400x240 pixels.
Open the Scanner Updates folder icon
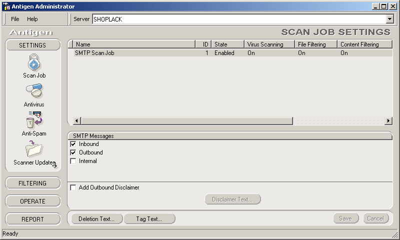point(34,148)
